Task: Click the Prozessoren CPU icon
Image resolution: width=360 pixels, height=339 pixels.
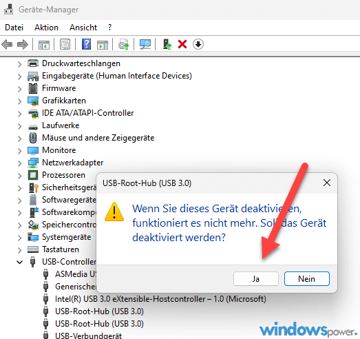Action: point(33,175)
